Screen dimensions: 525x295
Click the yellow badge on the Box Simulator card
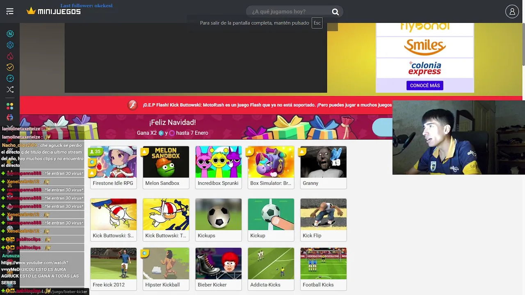click(x=249, y=152)
